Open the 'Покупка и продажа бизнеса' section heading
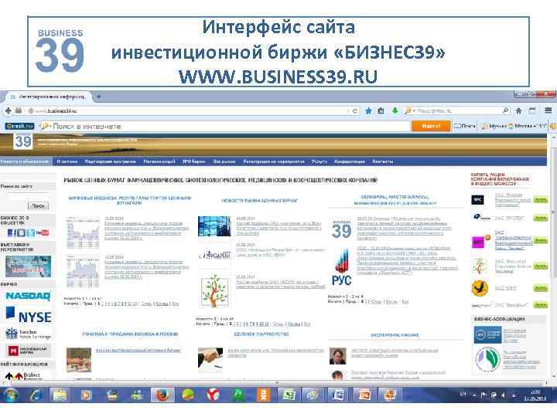 tap(130, 334)
